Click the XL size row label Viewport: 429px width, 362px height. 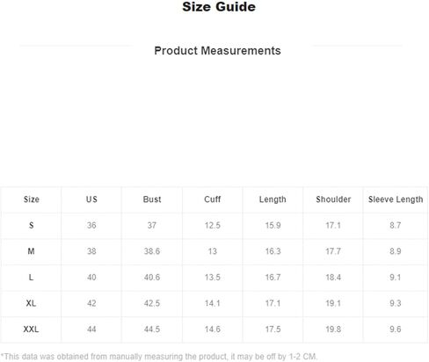[31, 303]
